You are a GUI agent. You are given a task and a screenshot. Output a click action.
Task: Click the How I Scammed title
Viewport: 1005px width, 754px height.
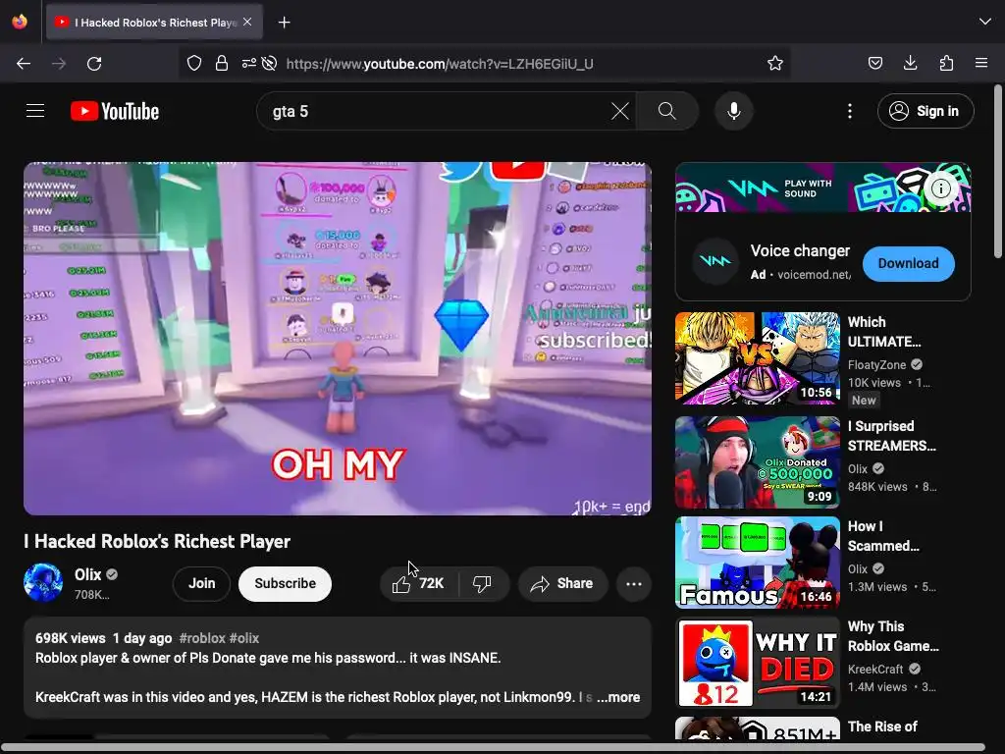(883, 536)
